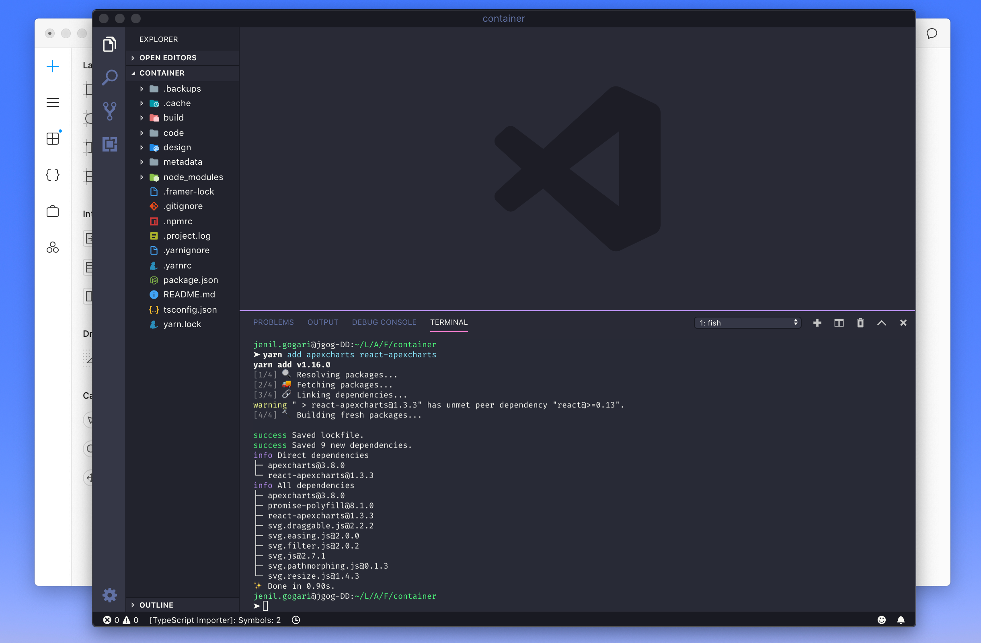Screen dimensions: 981x643
Task: Open README.md file
Action: pyautogui.click(x=183, y=294)
